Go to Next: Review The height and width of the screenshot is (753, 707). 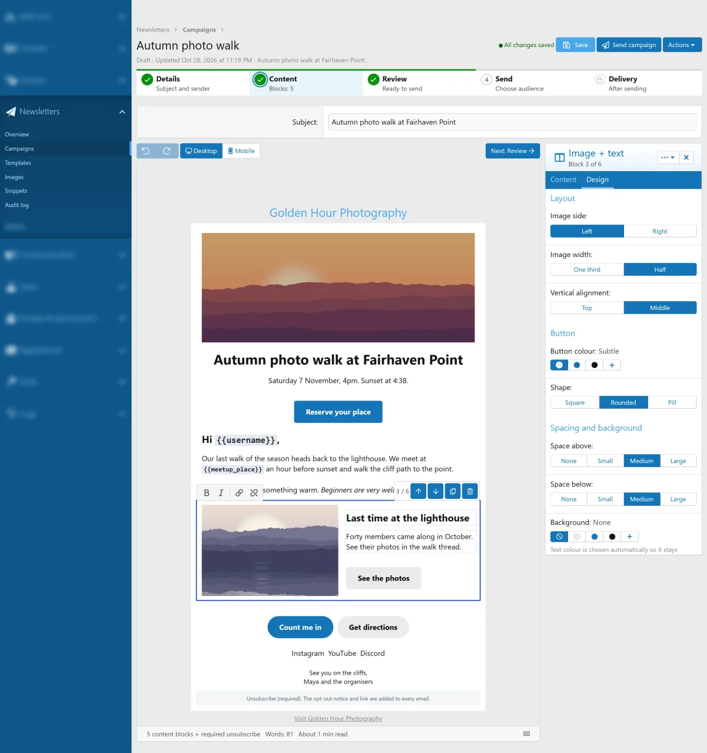click(x=513, y=151)
